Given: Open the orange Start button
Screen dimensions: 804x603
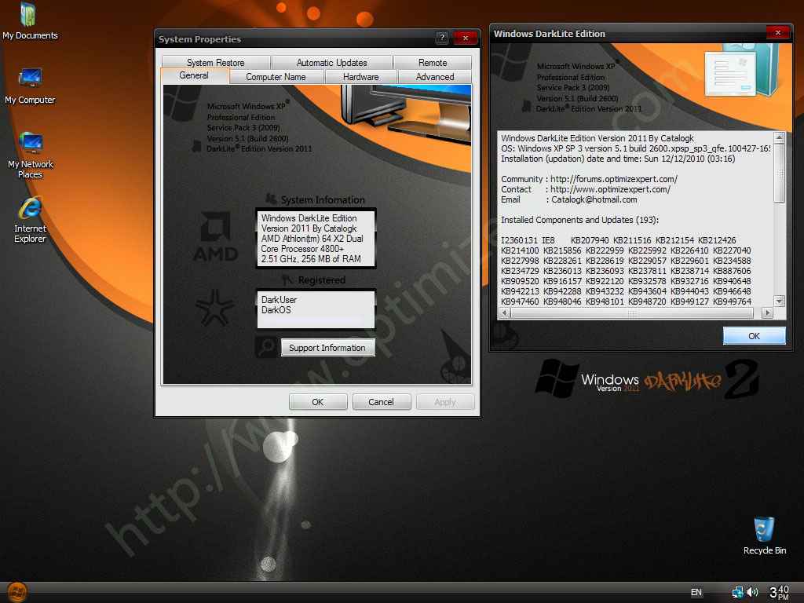Looking at the screenshot, I should click(17, 592).
